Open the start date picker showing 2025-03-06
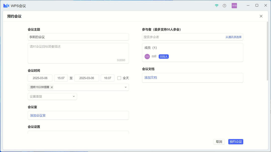The width and height of the screenshot is (271, 152). 40,78
